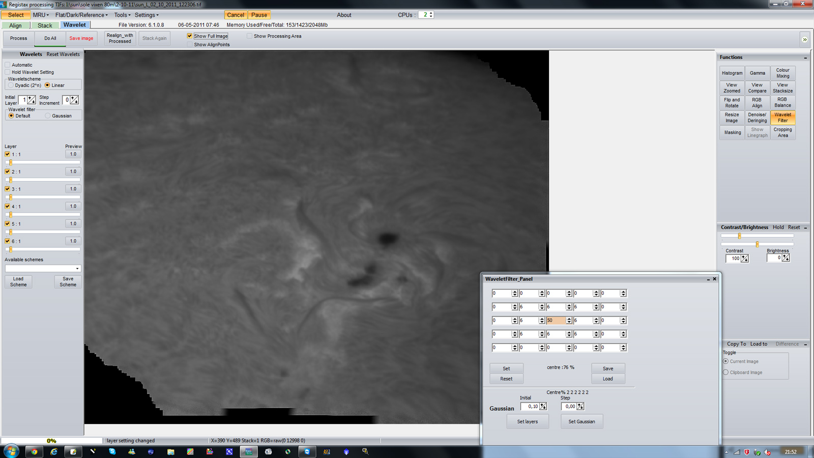Click the highlighted center matrix field showing 50
The width and height of the screenshot is (814, 458).
(x=556, y=321)
